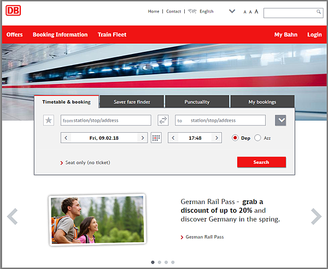Select the Arr radio button
Viewport: 328px width, 269px height.
click(257, 138)
